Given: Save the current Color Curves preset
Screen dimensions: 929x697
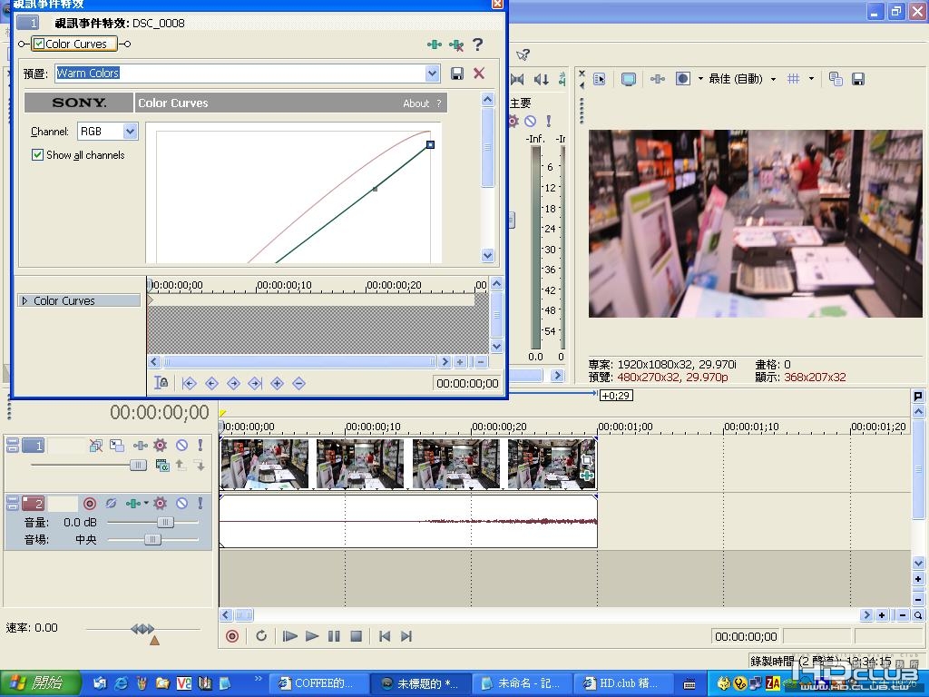Looking at the screenshot, I should 457,74.
